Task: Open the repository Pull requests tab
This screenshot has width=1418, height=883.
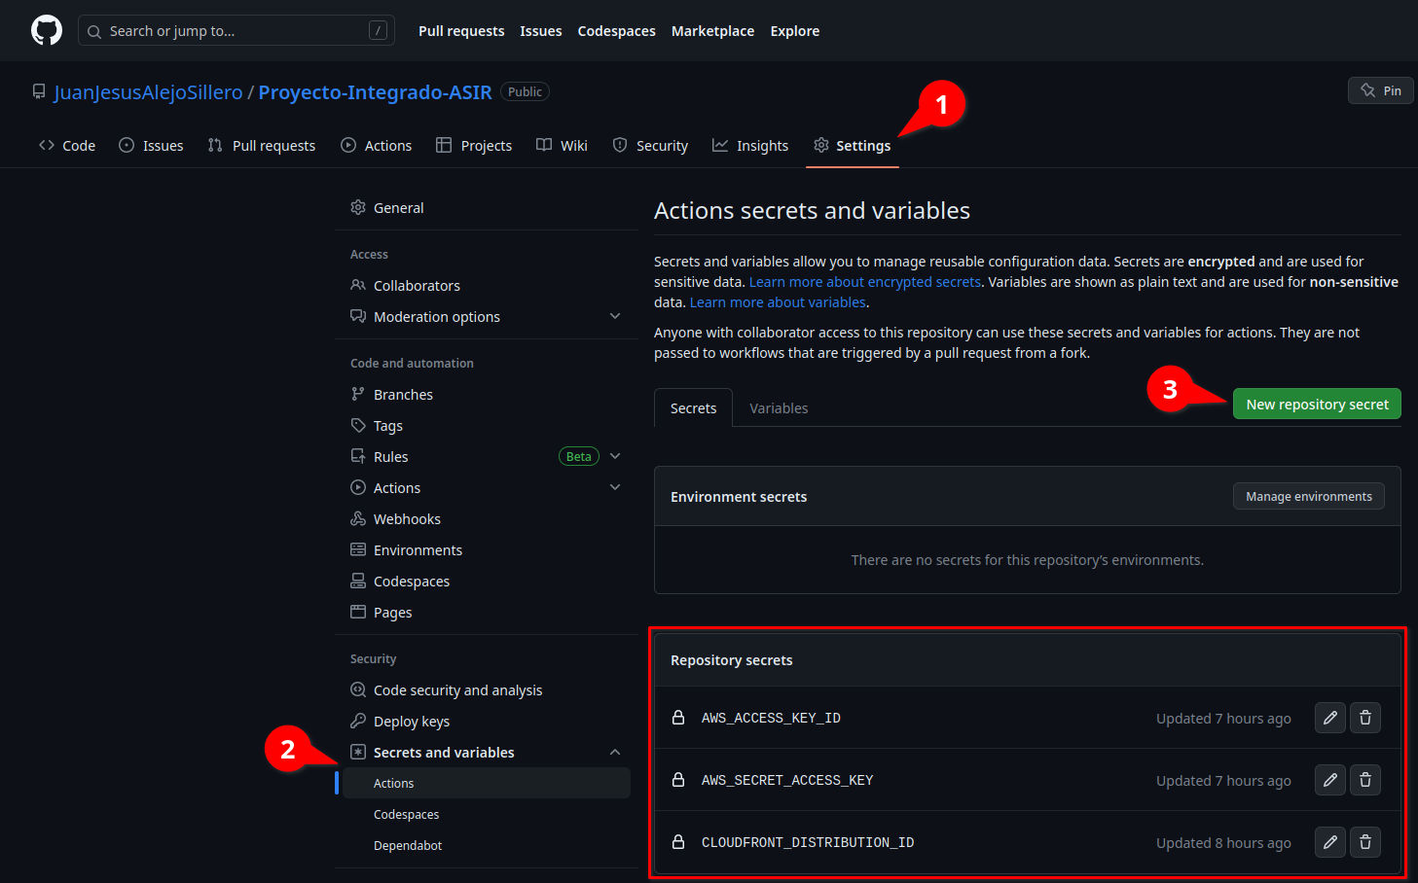Action: [x=262, y=145]
